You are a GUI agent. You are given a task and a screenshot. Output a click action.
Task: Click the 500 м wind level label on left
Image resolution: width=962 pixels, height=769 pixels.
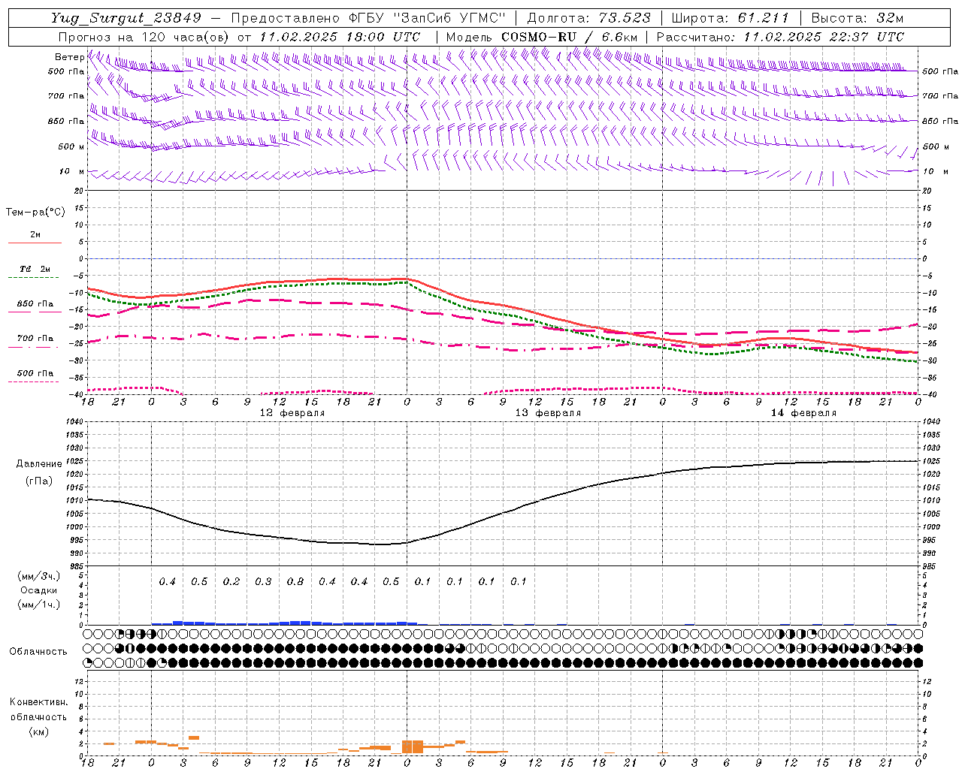pyautogui.click(x=71, y=146)
